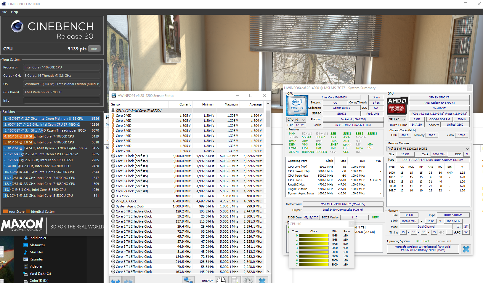The width and height of the screenshot is (483, 283).
Task: Click the Sensor column header
Action: [116, 104]
